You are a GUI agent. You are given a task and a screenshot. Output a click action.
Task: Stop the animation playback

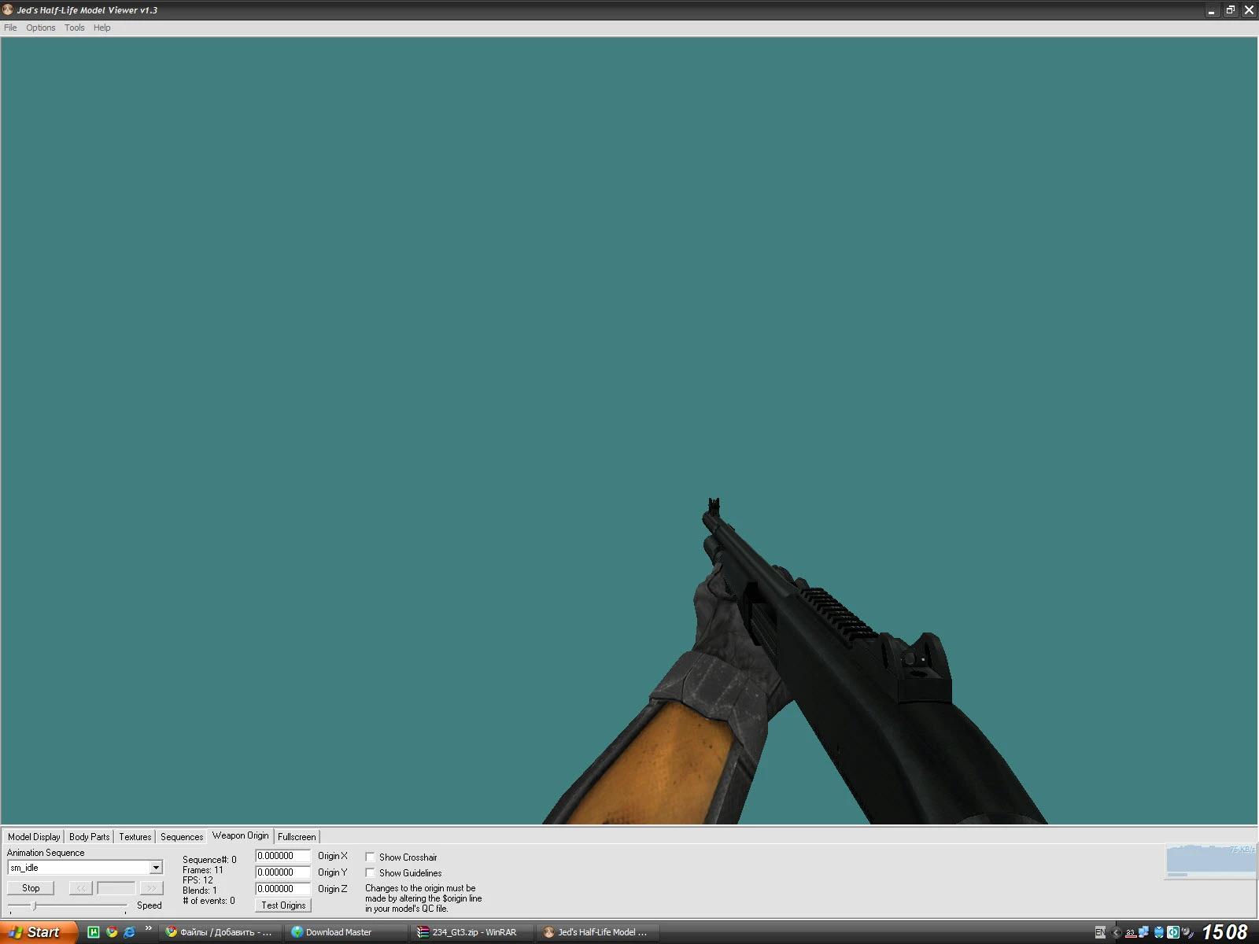point(30,887)
